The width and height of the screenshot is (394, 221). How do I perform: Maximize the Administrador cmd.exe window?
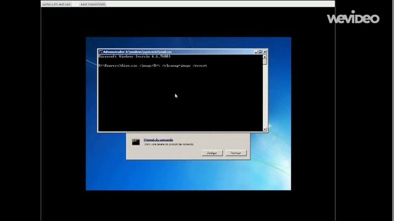[260, 52]
